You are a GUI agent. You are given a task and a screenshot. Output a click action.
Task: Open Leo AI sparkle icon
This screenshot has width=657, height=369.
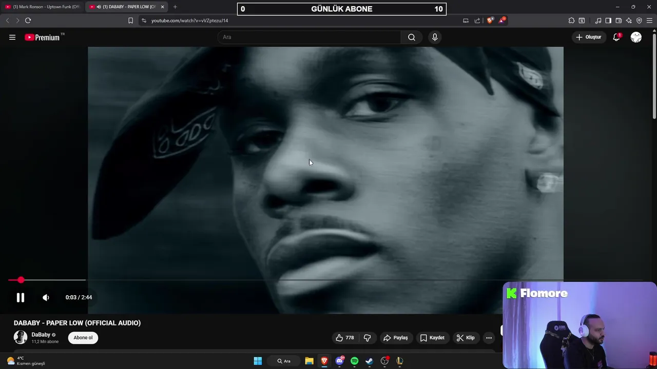629,20
